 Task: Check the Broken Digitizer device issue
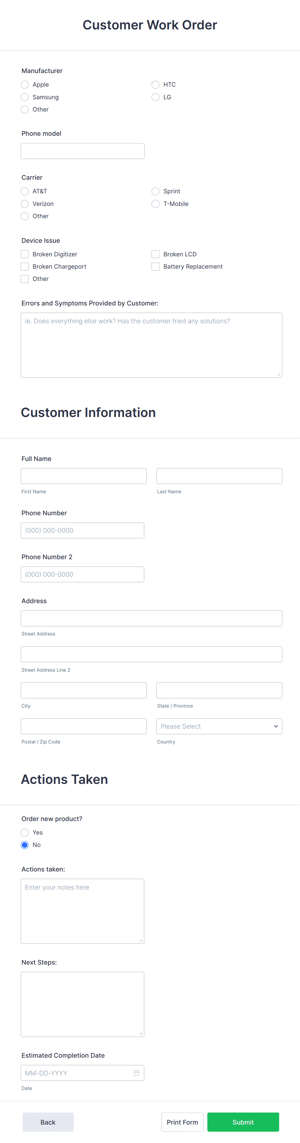pos(25,254)
